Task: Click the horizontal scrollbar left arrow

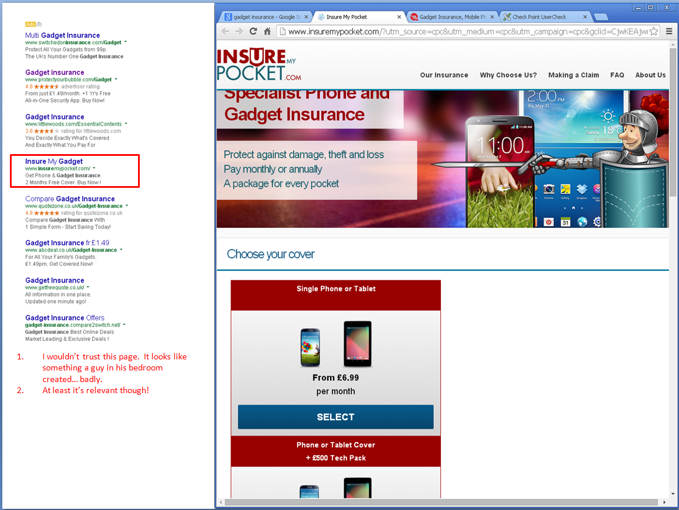Action: point(221,502)
